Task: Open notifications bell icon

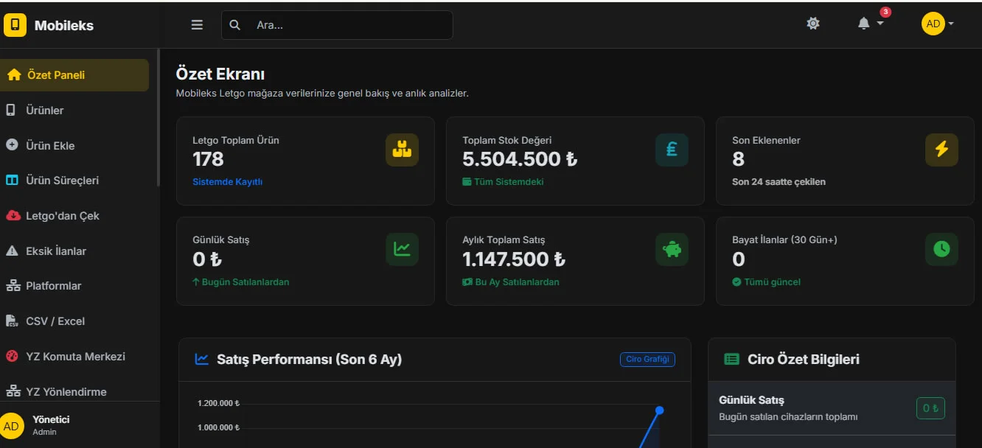Action: pos(864,24)
